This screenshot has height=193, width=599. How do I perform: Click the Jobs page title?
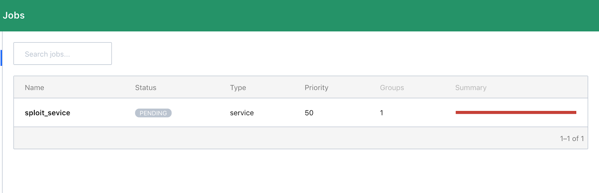point(14,15)
